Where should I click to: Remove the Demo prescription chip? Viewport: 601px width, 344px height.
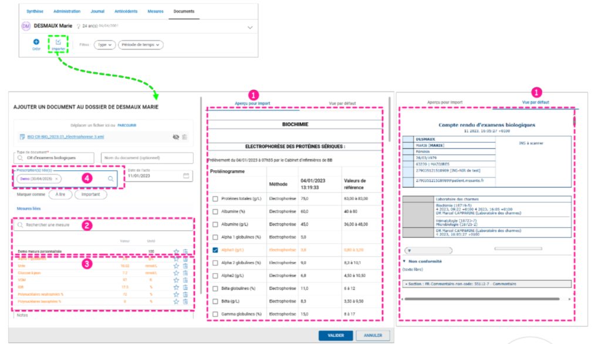click(x=57, y=178)
